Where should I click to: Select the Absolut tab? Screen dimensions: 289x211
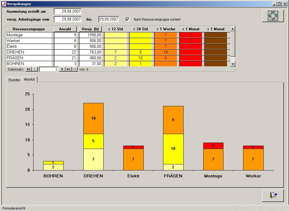click(30, 79)
